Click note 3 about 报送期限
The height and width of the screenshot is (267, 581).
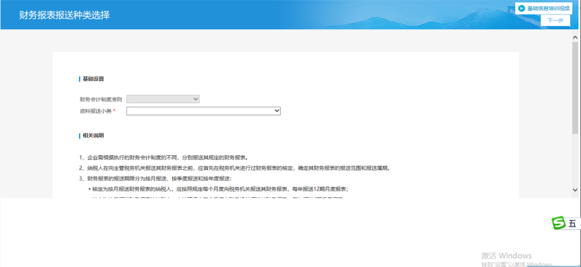point(155,178)
